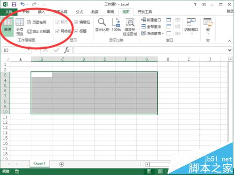Open the 开发工具 (Developer) tab
This screenshot has width=234, height=175.
(145, 12)
